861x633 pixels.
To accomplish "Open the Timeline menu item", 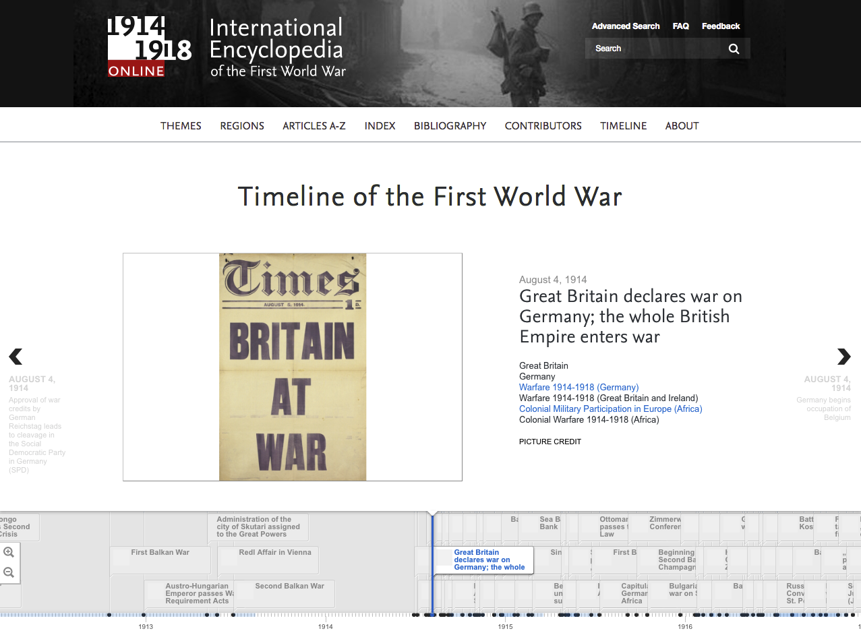I will coord(624,125).
